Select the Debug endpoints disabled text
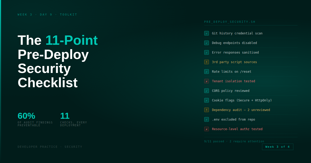311x163 pixels. (234, 43)
